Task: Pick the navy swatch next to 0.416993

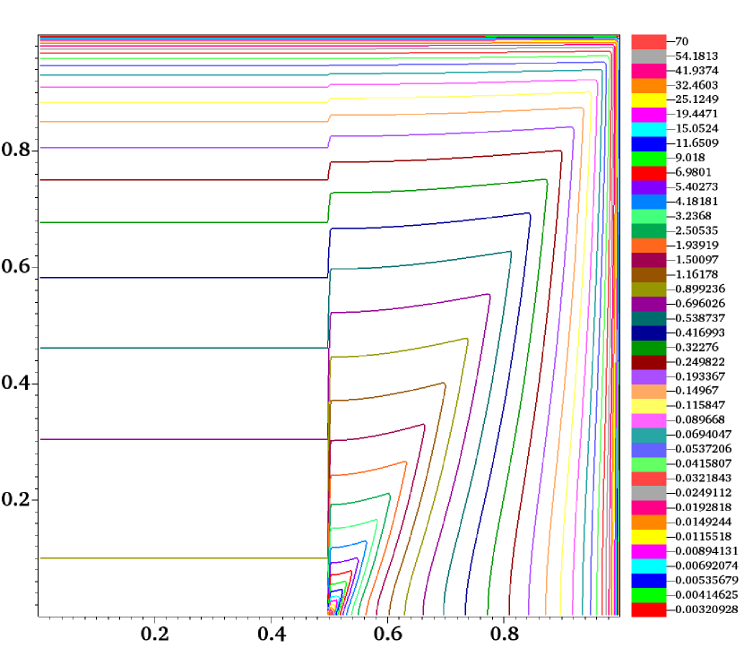Action: pos(649,333)
